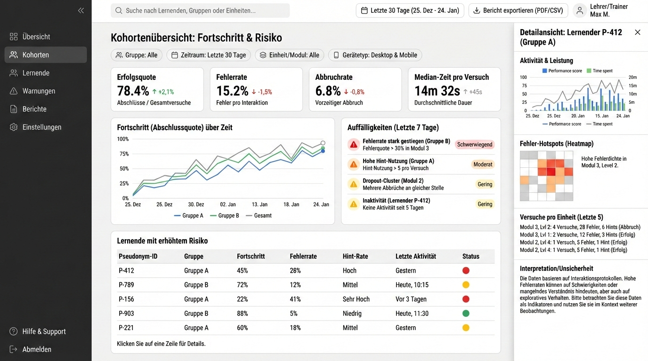Image resolution: width=648 pixels, height=361 pixels.
Task: Click the user profile avatar icon
Action: pos(580,10)
